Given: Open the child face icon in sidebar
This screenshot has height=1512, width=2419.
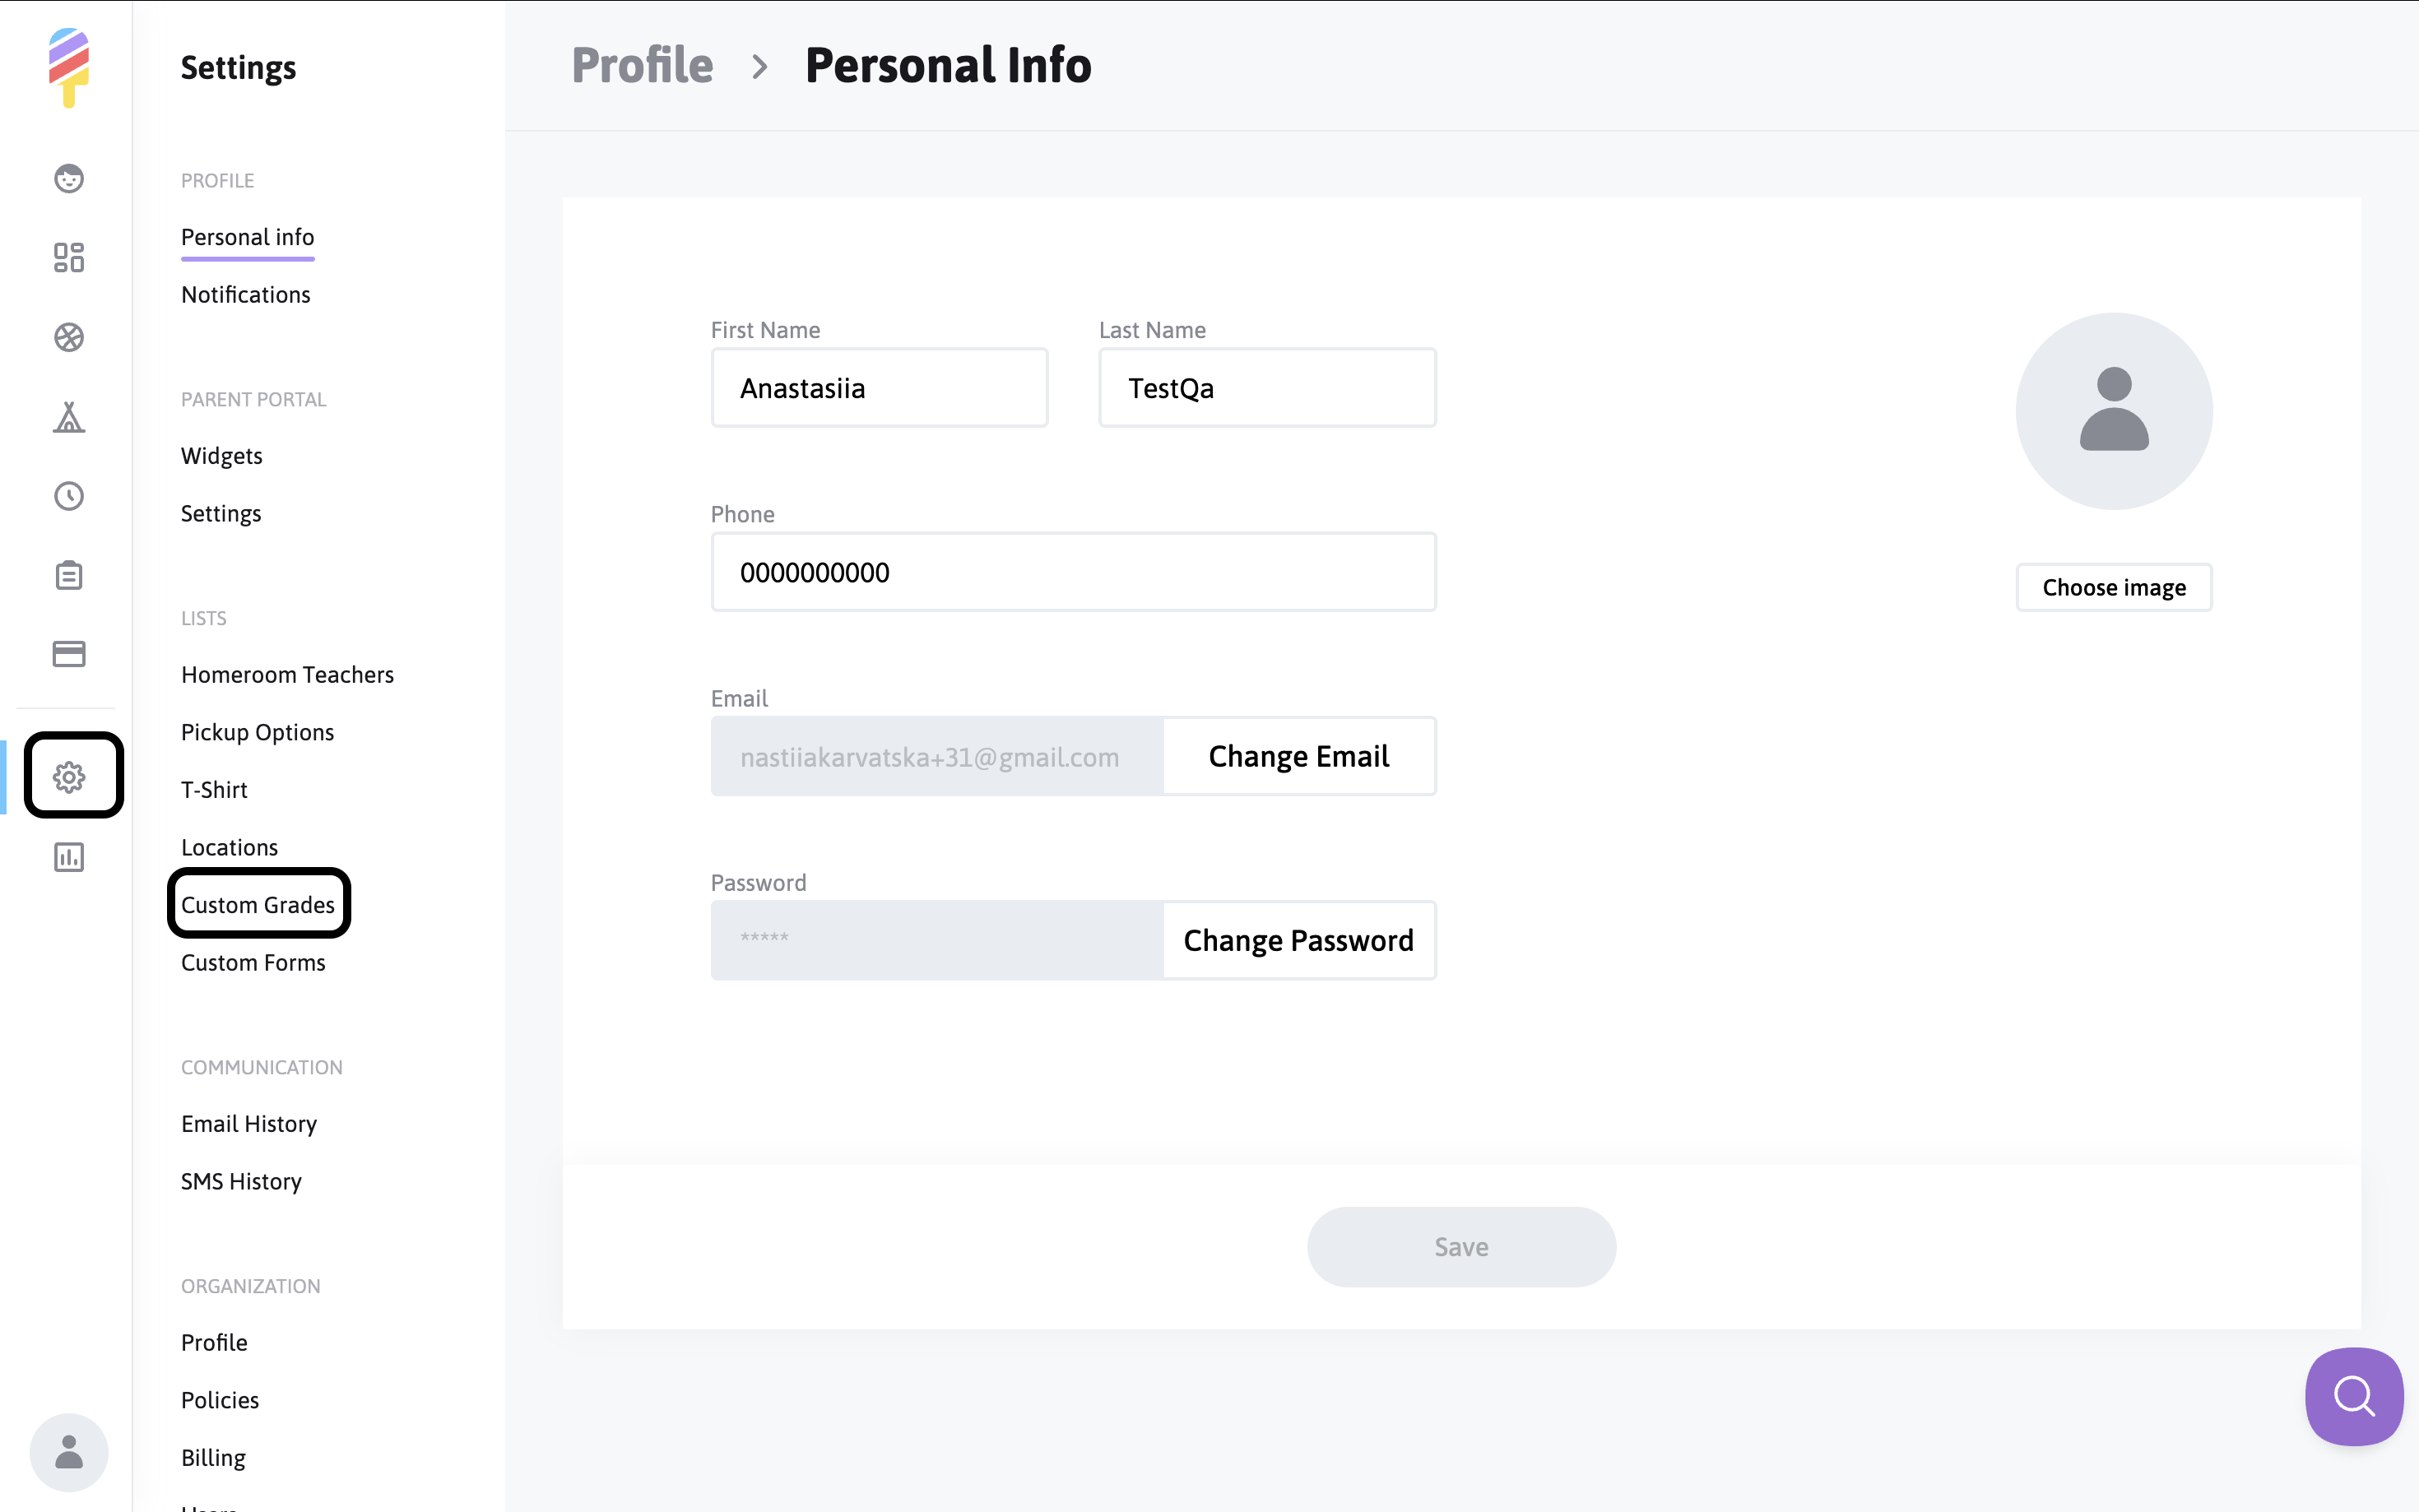Looking at the screenshot, I should pyautogui.click(x=69, y=179).
